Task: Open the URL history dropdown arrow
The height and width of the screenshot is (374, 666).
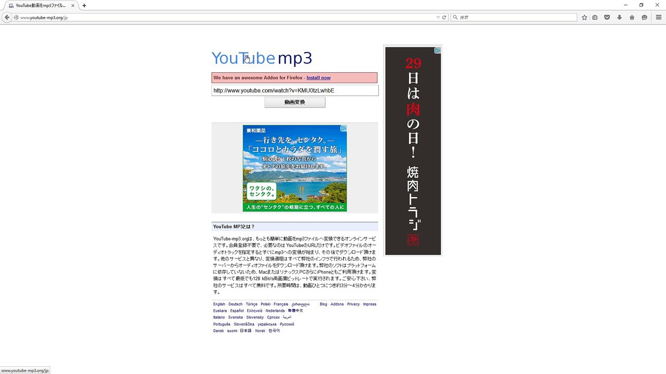Action: click(438, 17)
